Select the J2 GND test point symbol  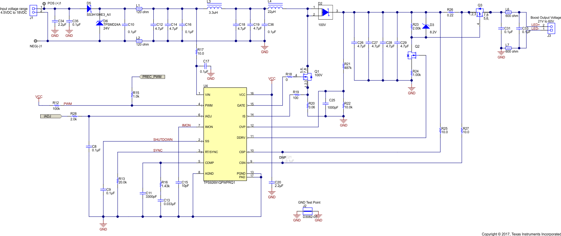tap(308, 211)
